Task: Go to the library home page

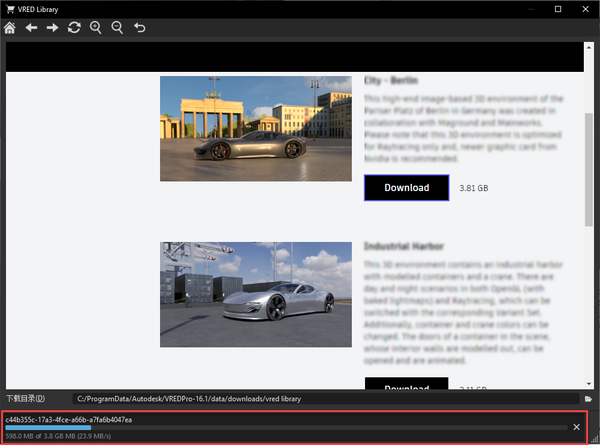Action: pyautogui.click(x=10, y=28)
